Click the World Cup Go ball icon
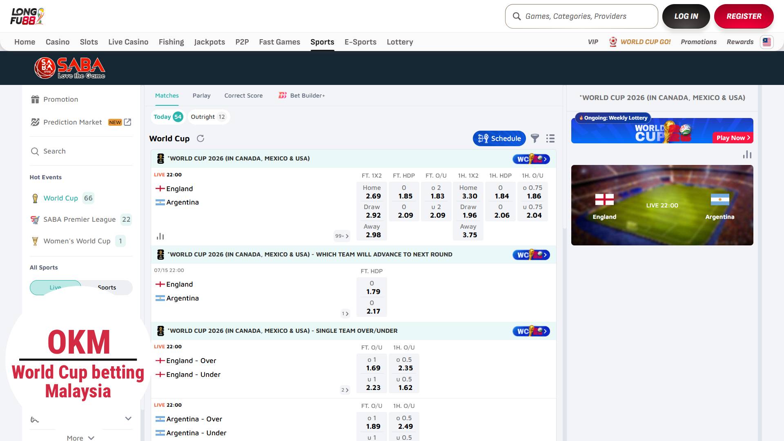This screenshot has height=441, width=784. (x=613, y=42)
